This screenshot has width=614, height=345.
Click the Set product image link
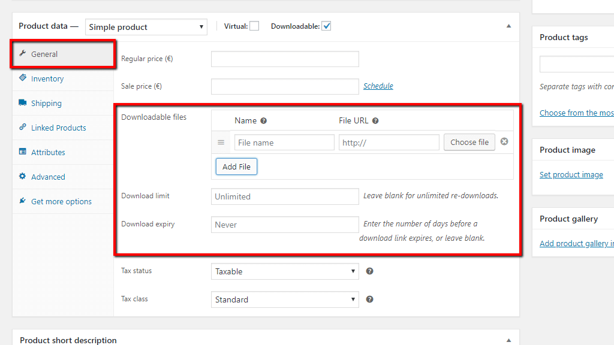[x=571, y=175]
